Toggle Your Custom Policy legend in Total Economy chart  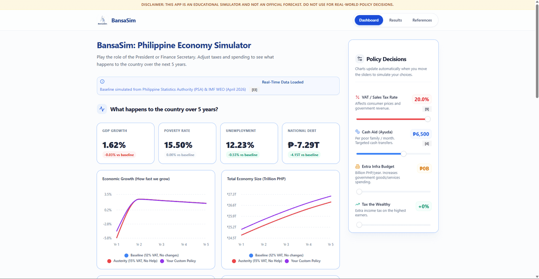coord(302,261)
